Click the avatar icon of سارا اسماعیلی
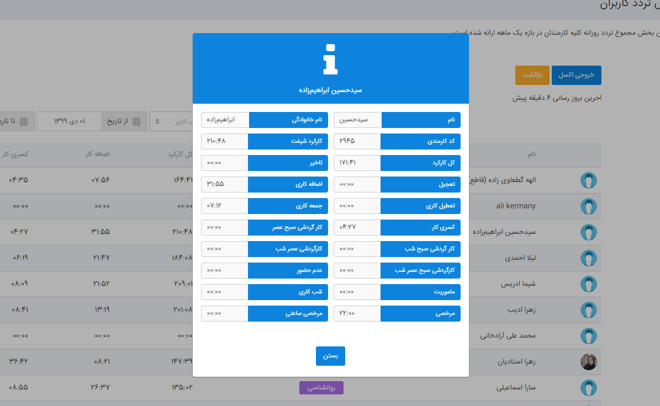 point(588,388)
